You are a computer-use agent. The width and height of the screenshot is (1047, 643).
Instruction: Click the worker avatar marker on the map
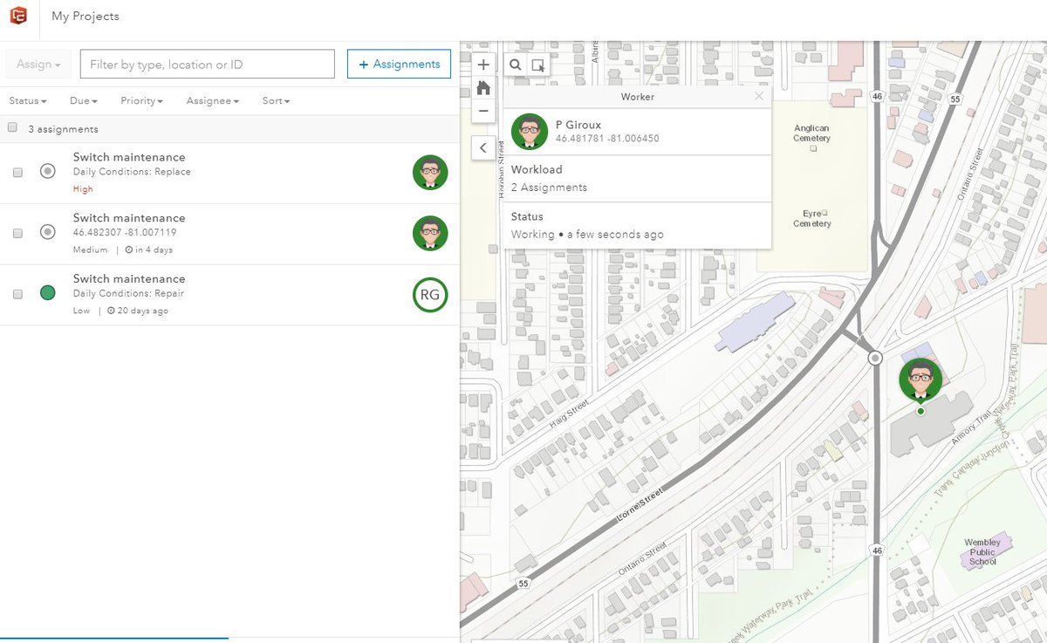(919, 377)
